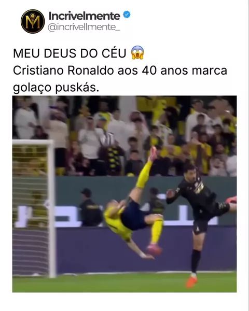Click the defender's orange boot on the grass

click(x=191, y=281)
